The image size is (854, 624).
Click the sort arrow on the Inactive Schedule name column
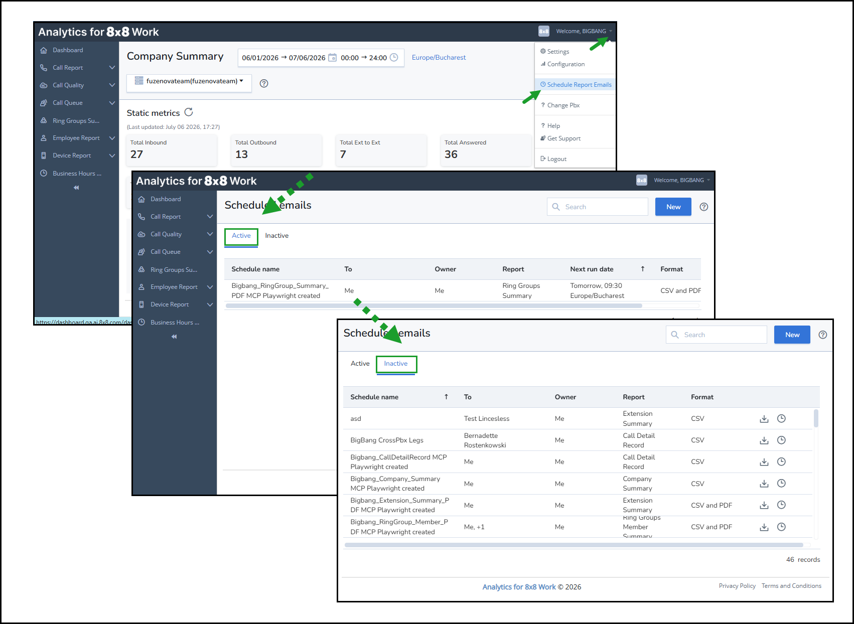pos(446,397)
